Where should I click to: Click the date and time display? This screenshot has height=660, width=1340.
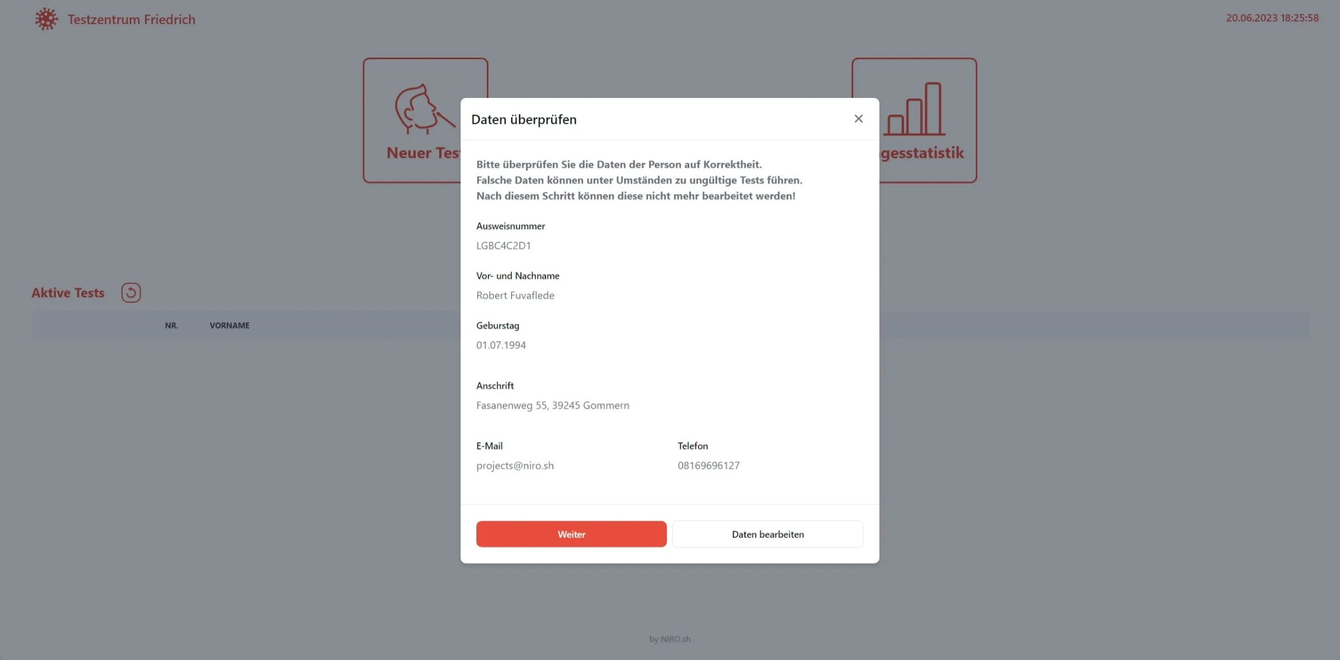point(1272,18)
